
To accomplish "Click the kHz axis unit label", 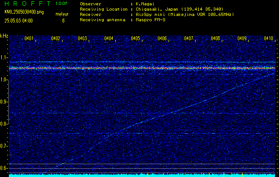I will [4, 36].
